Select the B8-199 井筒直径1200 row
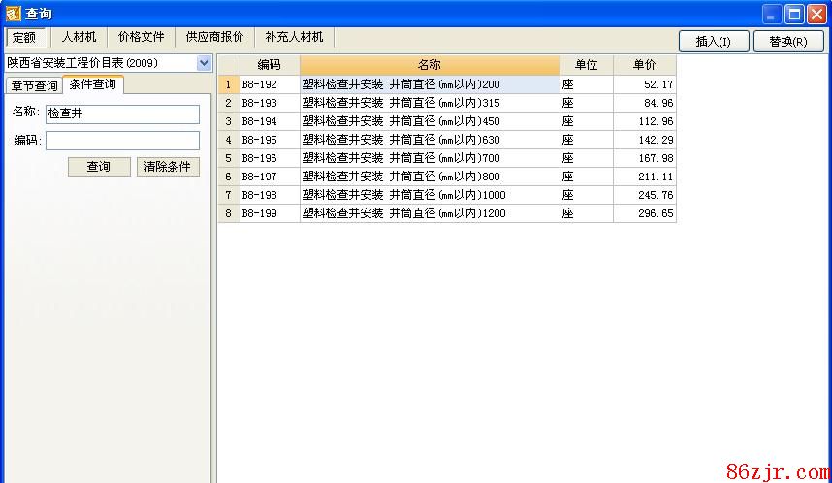This screenshot has width=832, height=483. 430,213
